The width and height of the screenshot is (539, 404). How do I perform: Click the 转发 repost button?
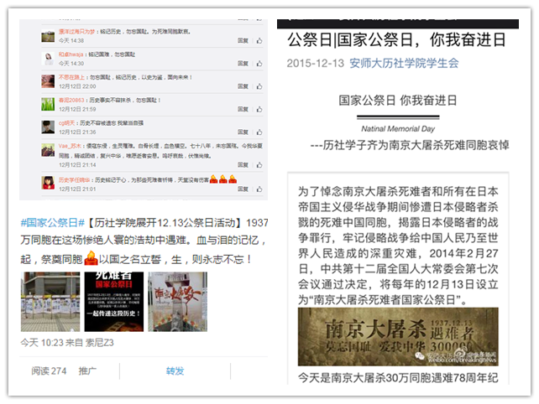tap(175, 370)
